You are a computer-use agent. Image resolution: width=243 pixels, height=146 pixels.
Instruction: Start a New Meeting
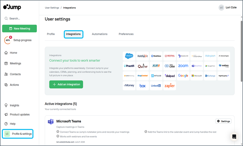[19, 29]
